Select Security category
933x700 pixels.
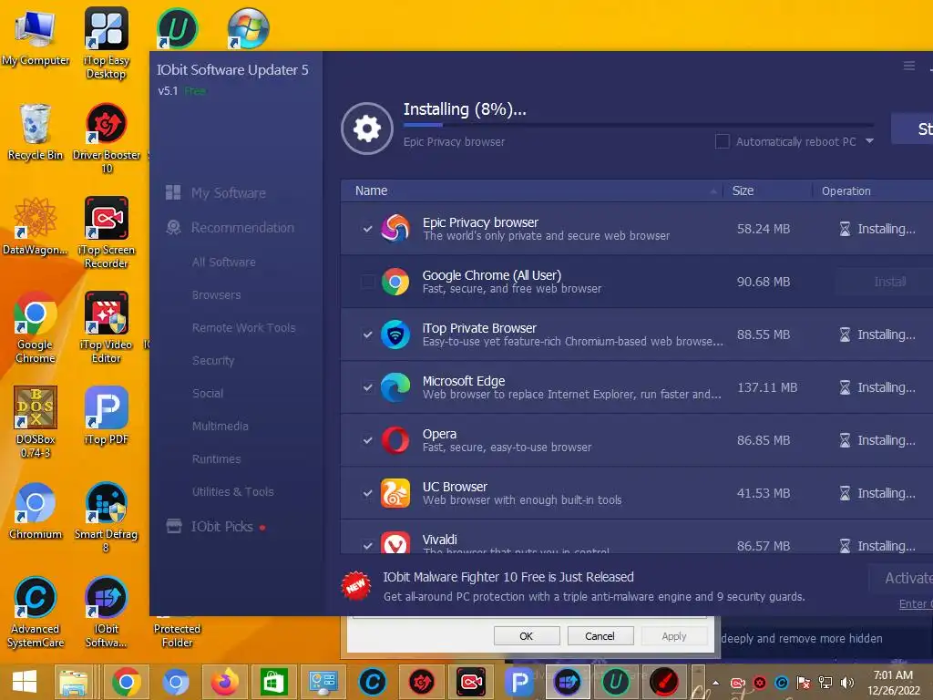(213, 360)
